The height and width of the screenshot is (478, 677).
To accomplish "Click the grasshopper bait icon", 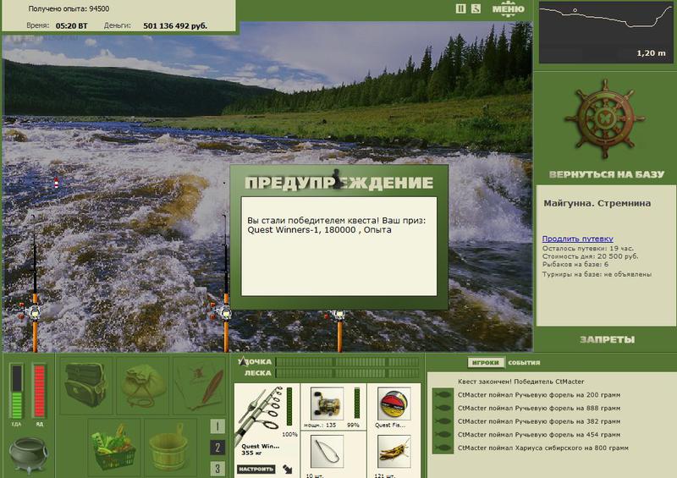I will pos(394,452).
